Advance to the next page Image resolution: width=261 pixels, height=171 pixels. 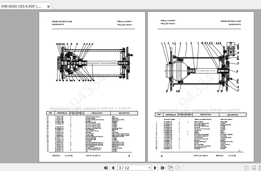(x=155, y=168)
